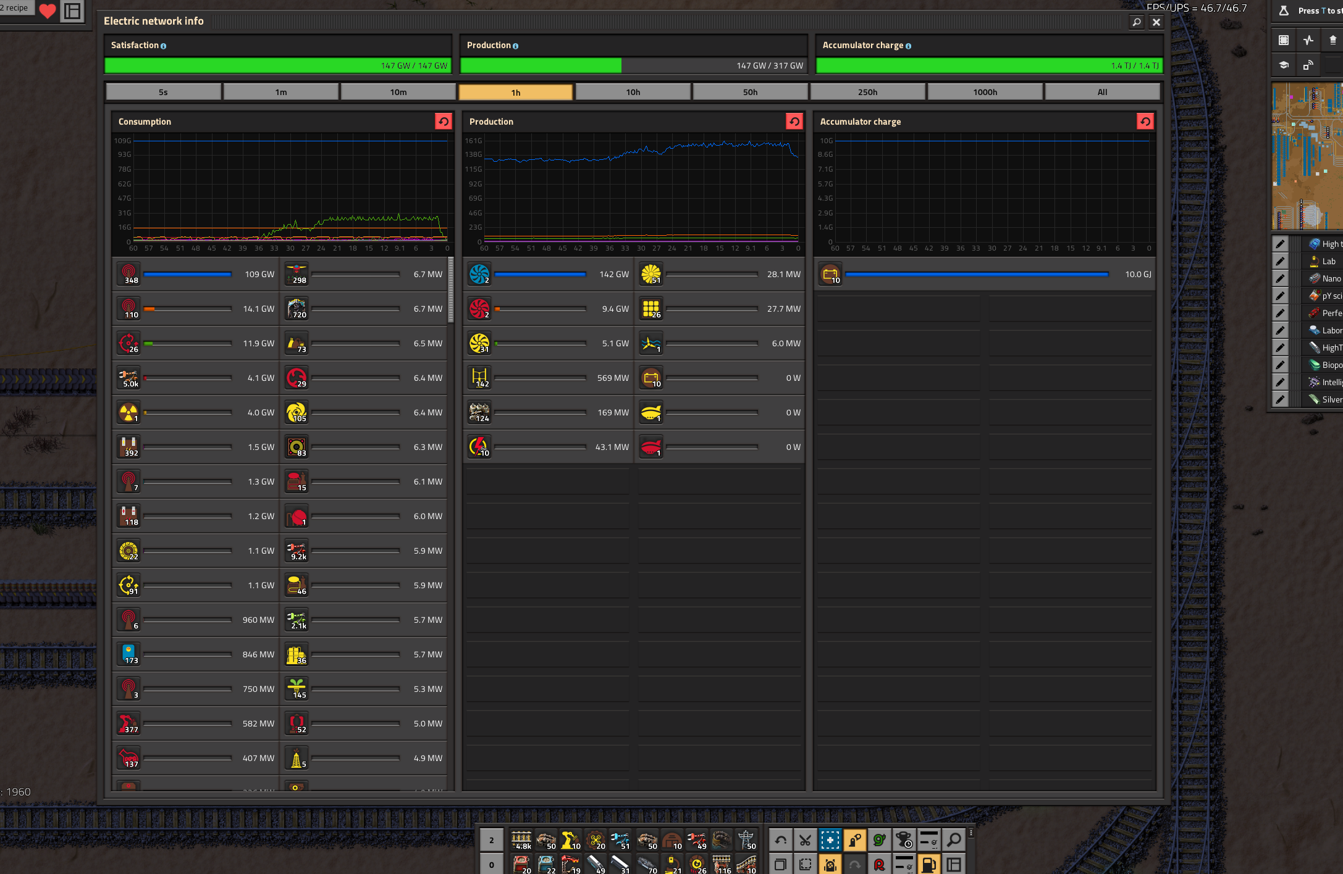Image resolution: width=1343 pixels, height=874 pixels.
Task: Toggle the fuel pump shortcut button
Action: pos(928,865)
